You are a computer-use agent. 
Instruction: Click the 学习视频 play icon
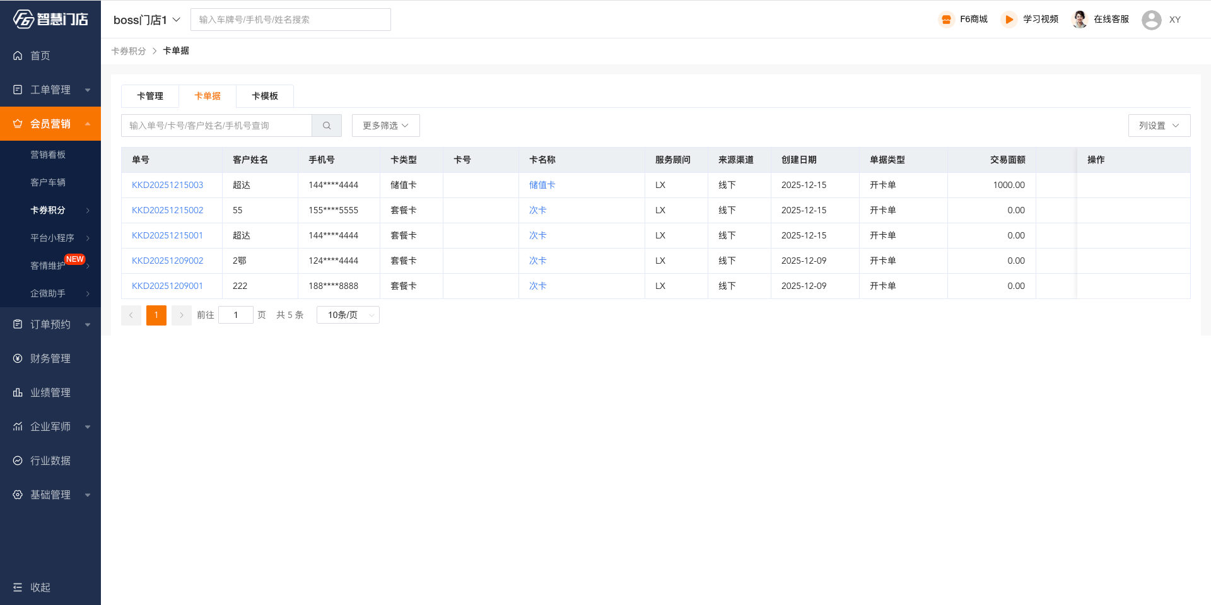1009,20
